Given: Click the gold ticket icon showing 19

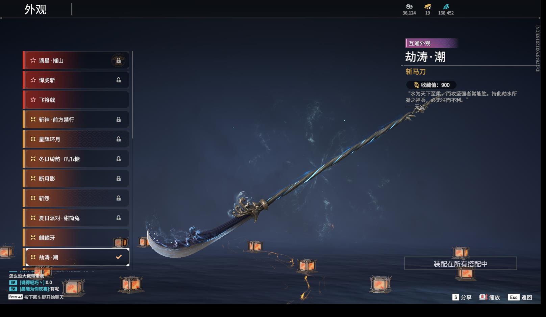Looking at the screenshot, I should click(x=427, y=6).
